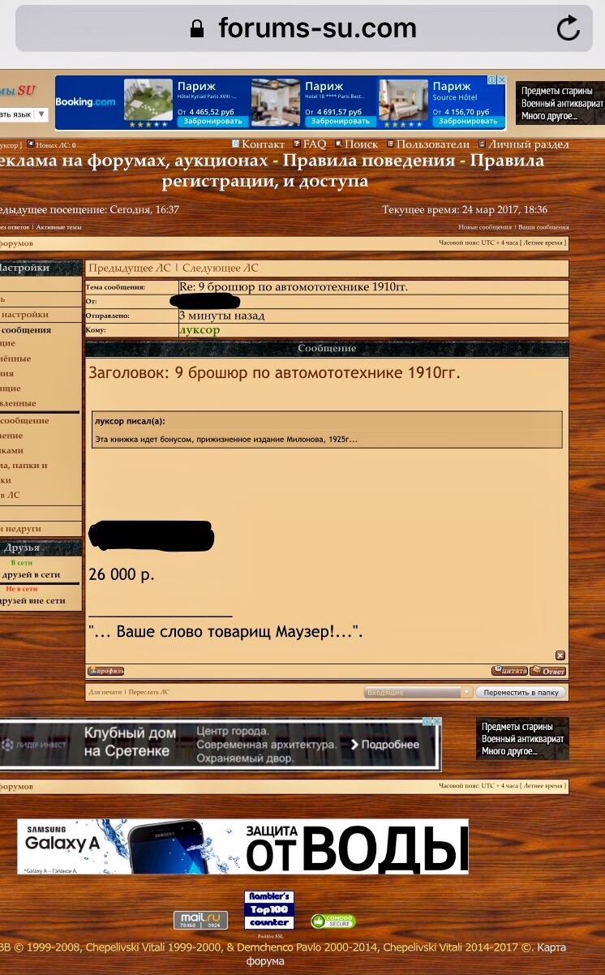Tap the lock icon beside forums-su.com
This screenshot has height=975, width=605.
point(197,30)
